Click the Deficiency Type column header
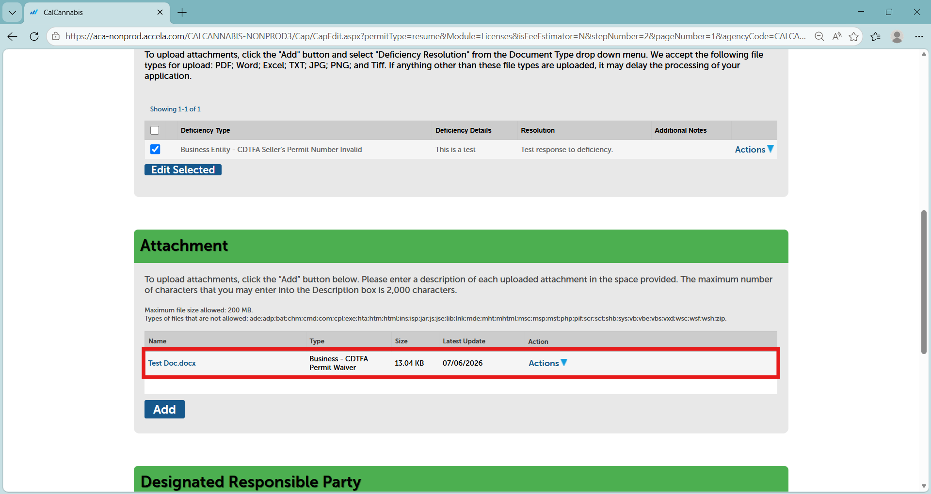931x494 pixels. click(205, 130)
